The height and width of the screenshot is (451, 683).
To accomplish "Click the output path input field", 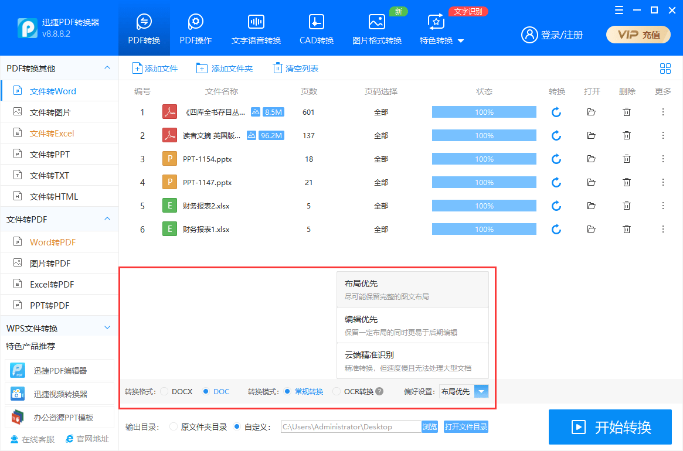I will tap(351, 426).
